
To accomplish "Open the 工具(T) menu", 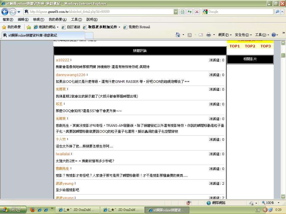I will coord(77,20).
